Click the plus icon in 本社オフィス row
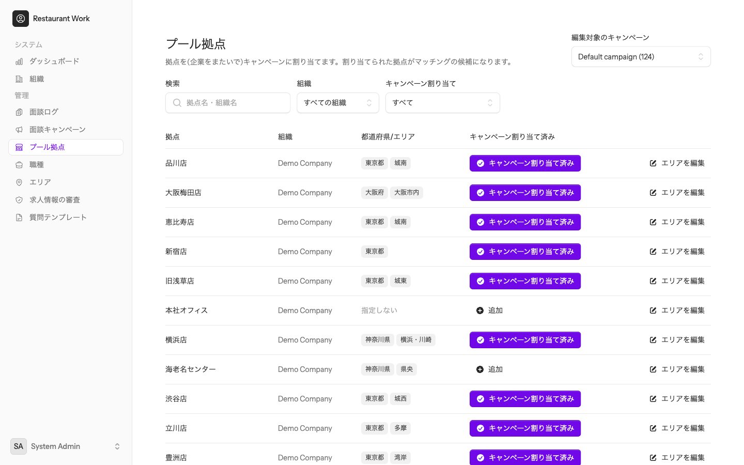 [480, 311]
